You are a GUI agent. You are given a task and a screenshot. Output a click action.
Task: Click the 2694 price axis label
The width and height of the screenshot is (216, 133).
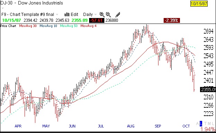click(x=208, y=32)
